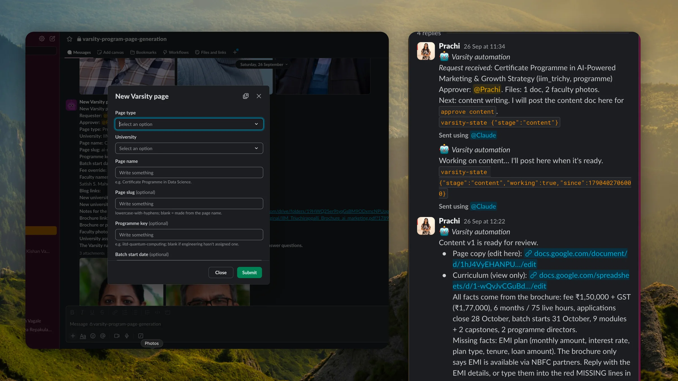
Task: Click the '3 attachments' label in the channel
Action: pos(92,253)
